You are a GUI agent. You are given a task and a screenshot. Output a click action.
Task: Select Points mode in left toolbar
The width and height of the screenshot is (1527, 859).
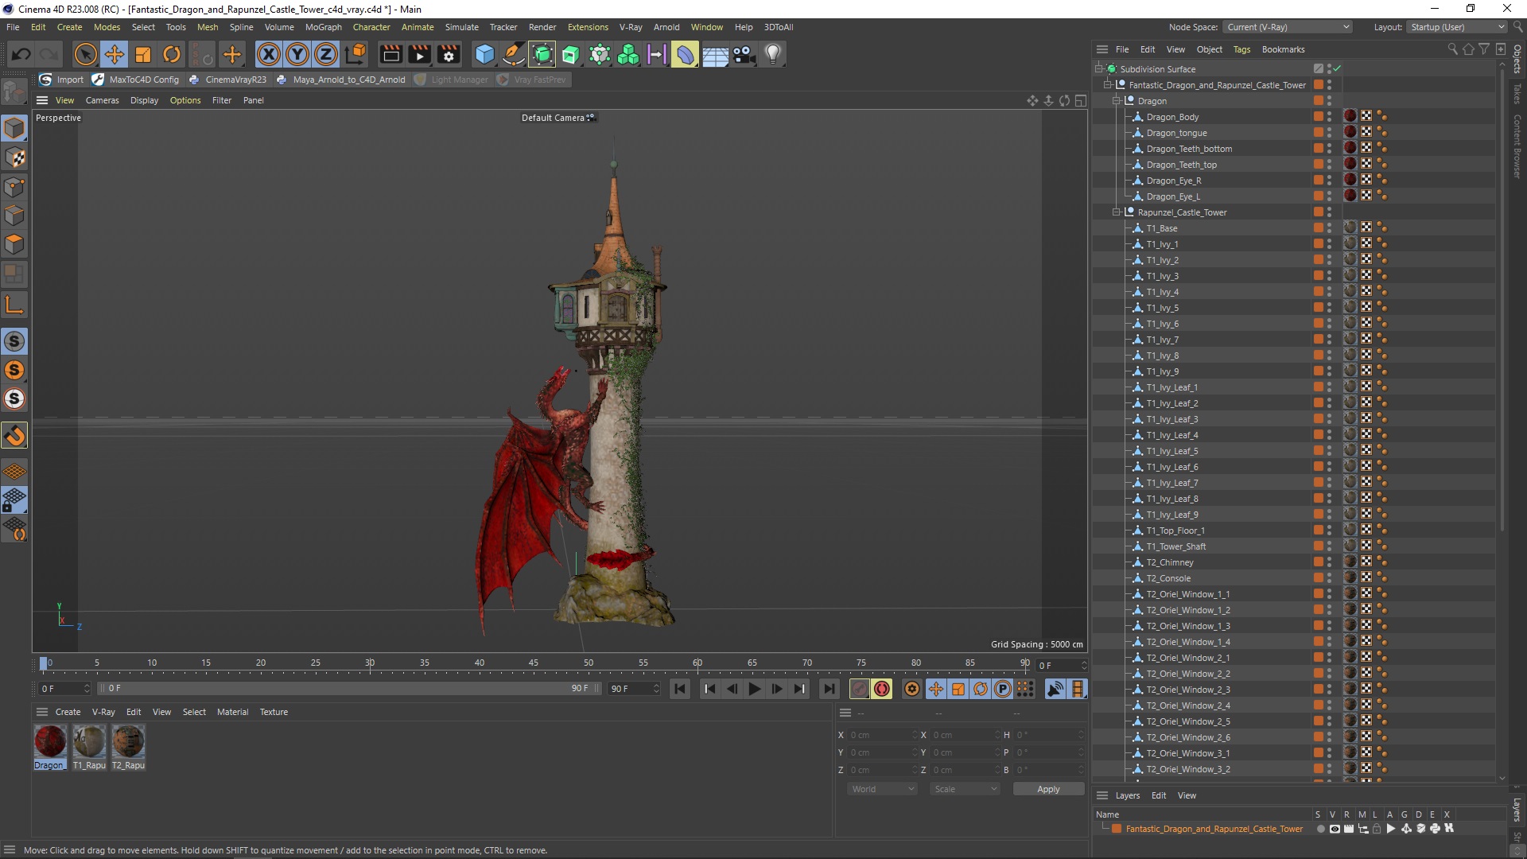14,187
